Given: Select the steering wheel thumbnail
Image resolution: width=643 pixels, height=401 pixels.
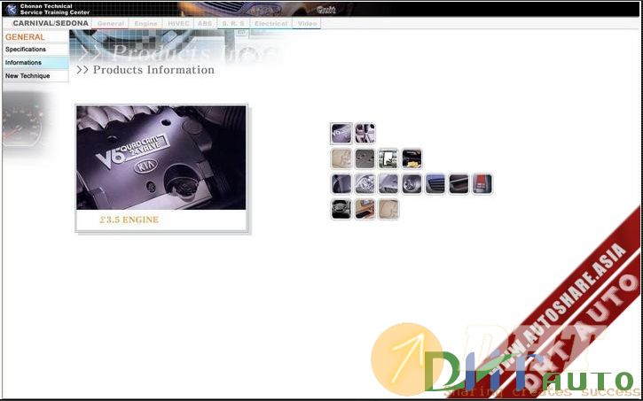Looking at the screenshot, I should click(x=341, y=209).
